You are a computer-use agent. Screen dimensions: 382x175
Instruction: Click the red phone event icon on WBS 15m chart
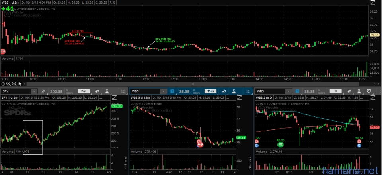coord(201,145)
